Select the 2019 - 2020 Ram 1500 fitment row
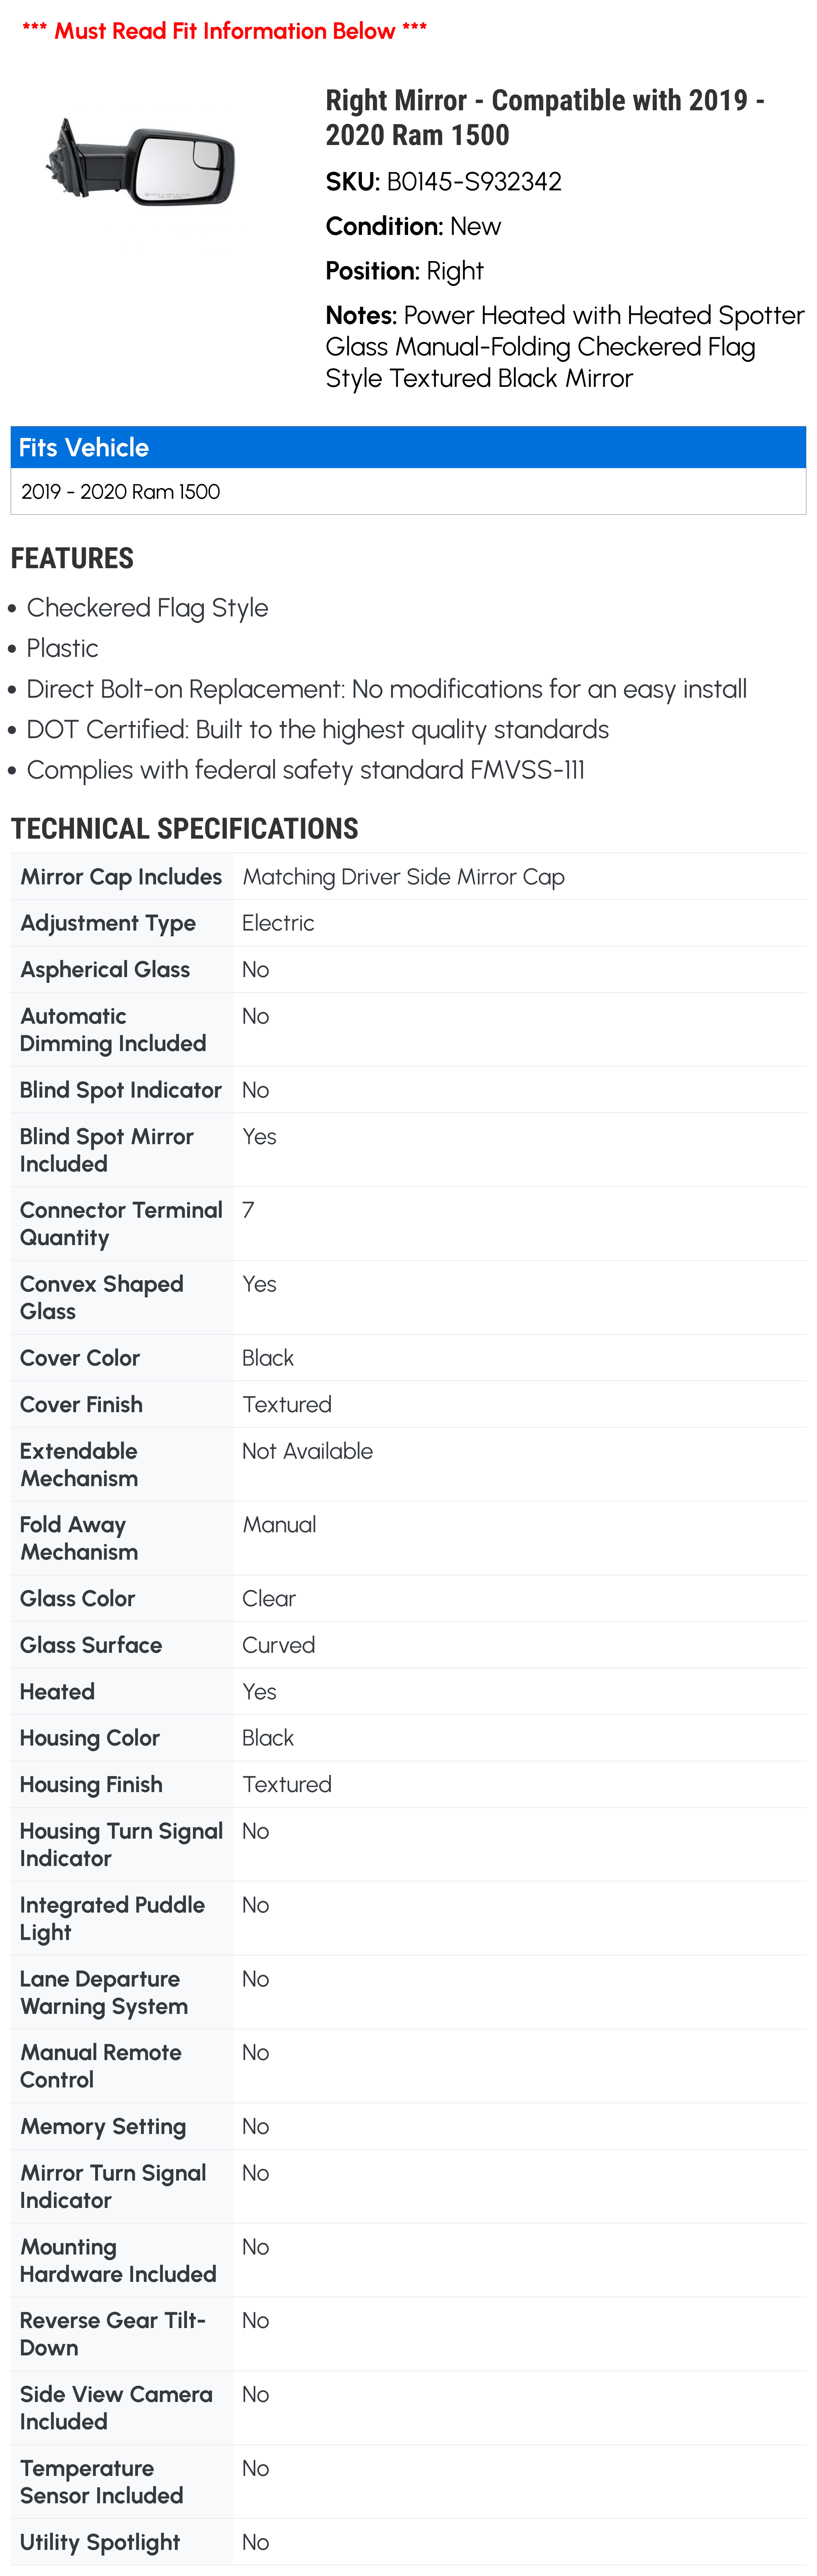Image resolution: width=817 pixels, height=2576 pixels. (121, 492)
